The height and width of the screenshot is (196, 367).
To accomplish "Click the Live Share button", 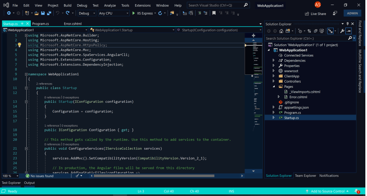I will click(315, 14).
